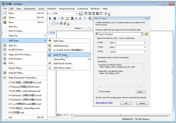Image resolution: width=176 pixels, height=123 pixels.
Task: Select Save A Copy from the File menu
Action: click(24, 31)
